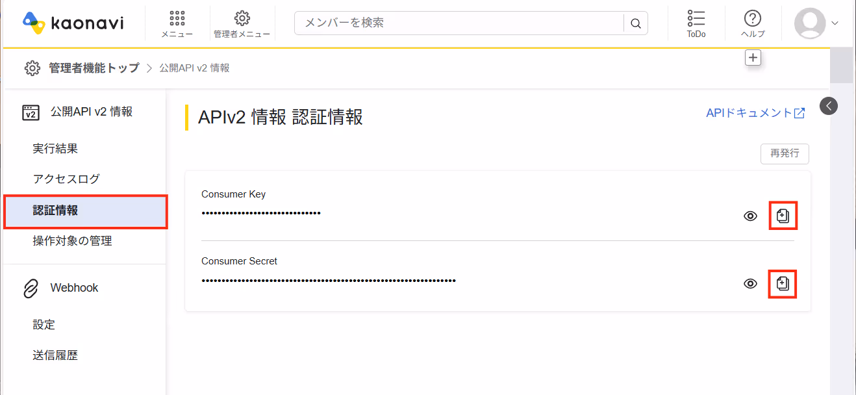The width and height of the screenshot is (856, 395).
Task: Collapse the panel with the left chevron button
Action: (829, 106)
